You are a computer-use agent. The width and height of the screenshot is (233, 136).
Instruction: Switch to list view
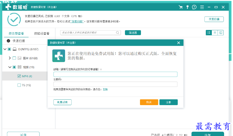pyautogui.click(x=215, y=33)
